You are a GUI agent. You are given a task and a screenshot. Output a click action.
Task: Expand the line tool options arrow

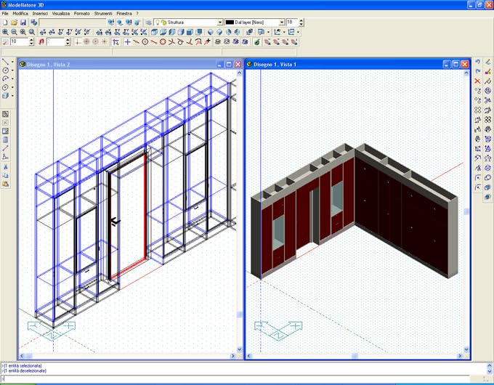click(12, 62)
